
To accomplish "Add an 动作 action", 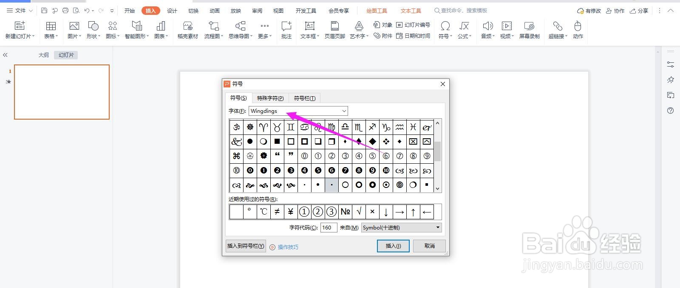I will (578, 30).
